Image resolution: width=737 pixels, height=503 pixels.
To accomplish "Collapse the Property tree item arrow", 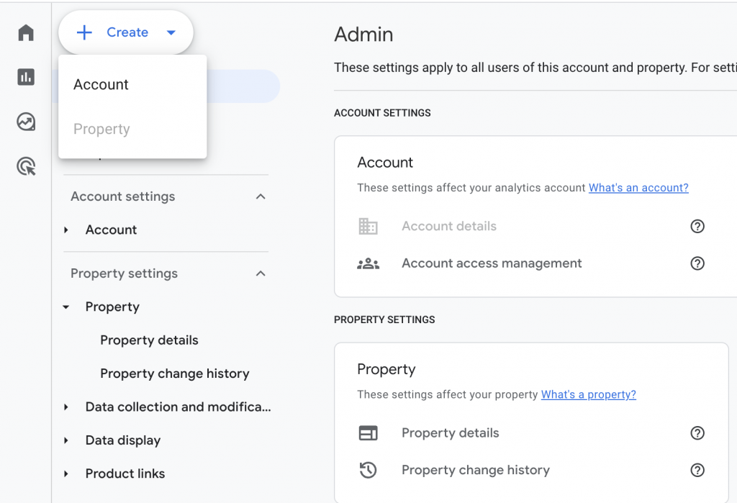I will (x=66, y=307).
